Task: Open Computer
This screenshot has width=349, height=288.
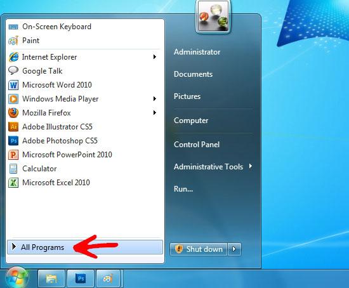Action: click(x=191, y=121)
